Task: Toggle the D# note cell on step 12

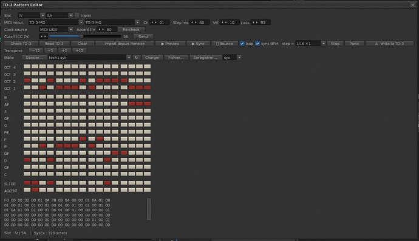Action: (115, 153)
